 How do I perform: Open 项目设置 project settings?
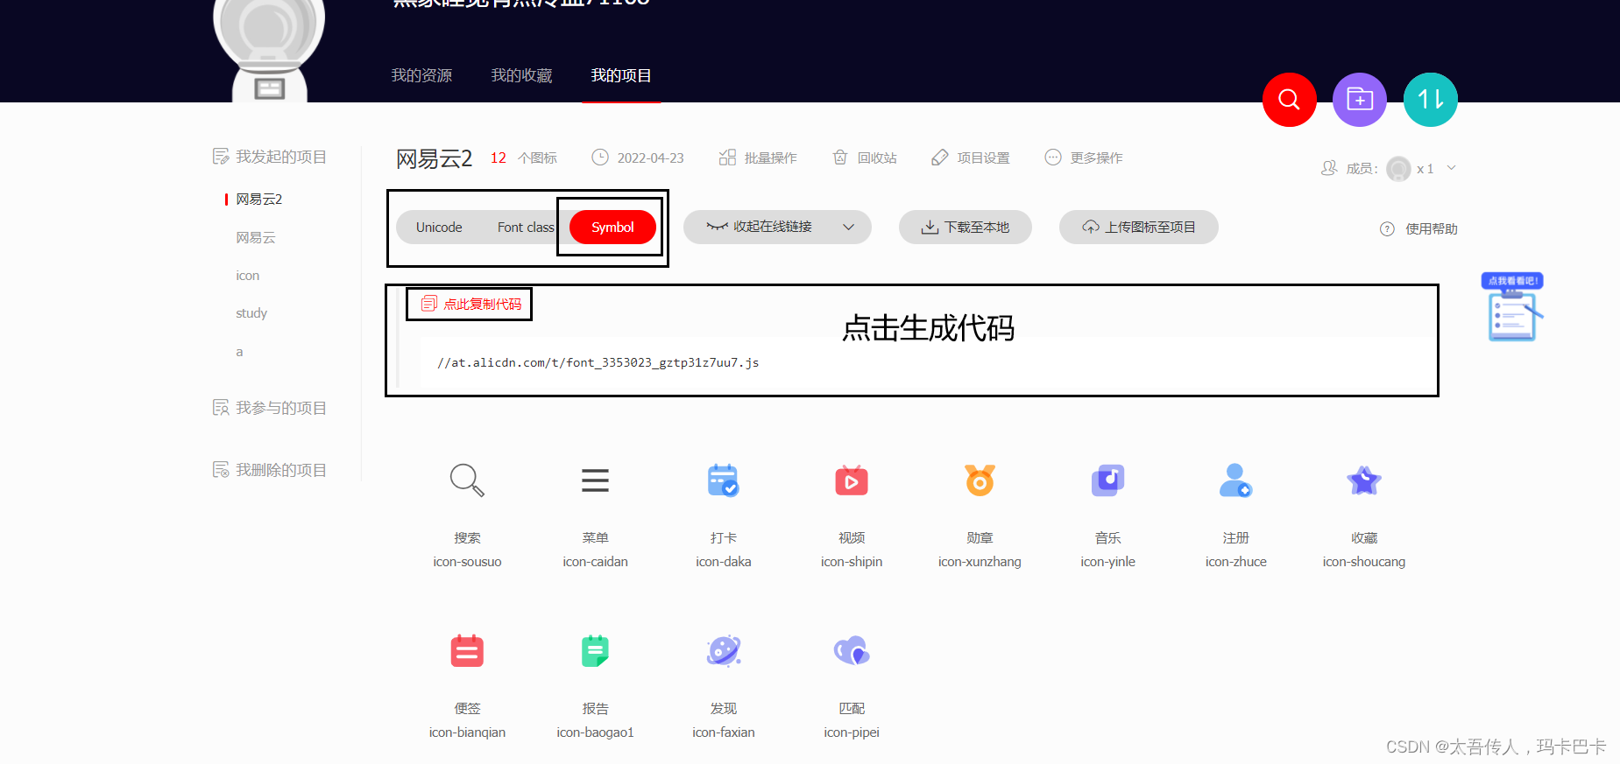[971, 158]
